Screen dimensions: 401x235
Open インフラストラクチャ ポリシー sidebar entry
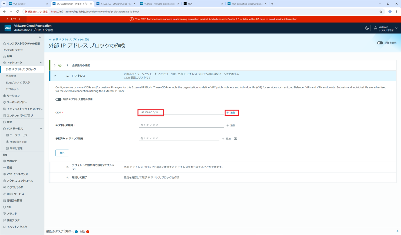[x=22, y=109]
